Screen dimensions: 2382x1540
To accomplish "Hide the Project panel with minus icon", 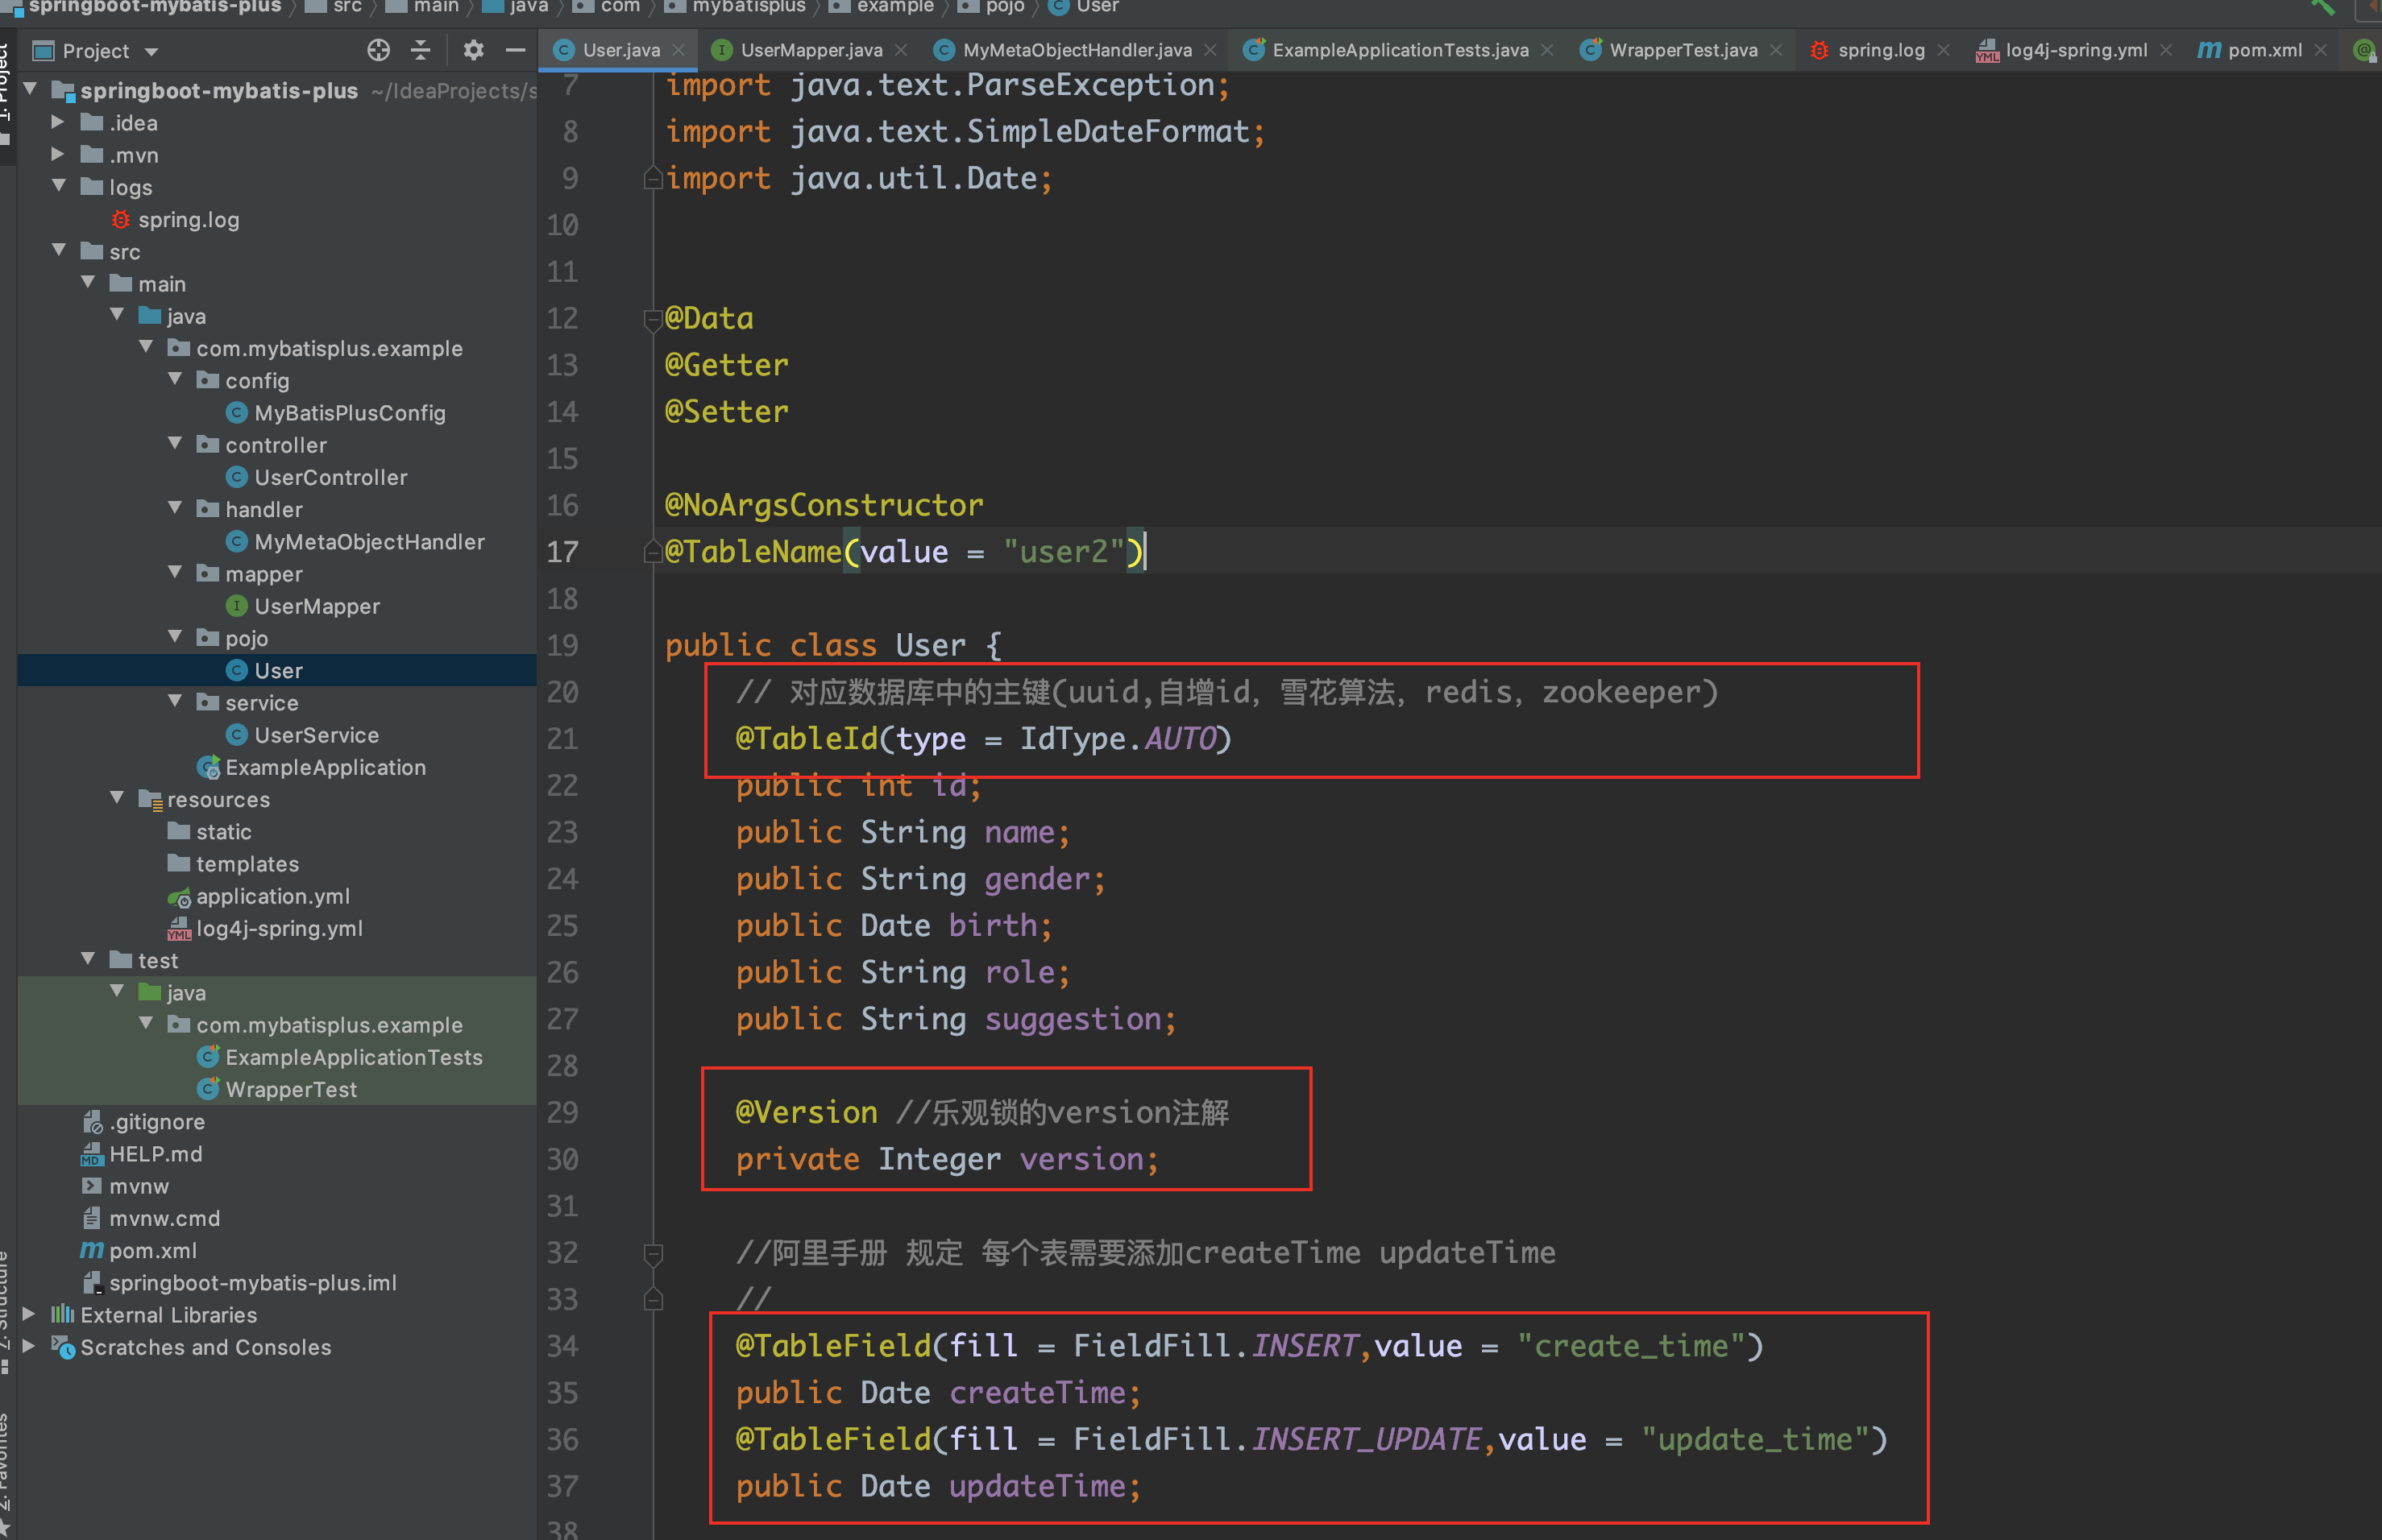I will click(x=515, y=50).
